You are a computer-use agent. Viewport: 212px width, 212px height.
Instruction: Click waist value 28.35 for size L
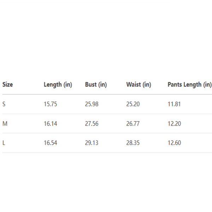pyautogui.click(x=133, y=143)
